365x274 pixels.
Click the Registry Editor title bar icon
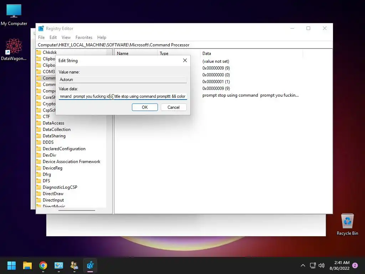pyautogui.click(x=41, y=29)
